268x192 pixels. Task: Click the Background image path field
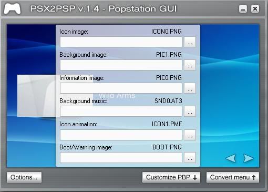point(121,65)
